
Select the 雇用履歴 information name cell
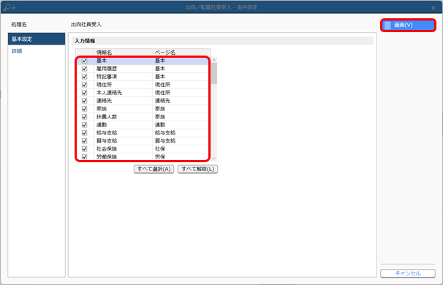click(123, 69)
